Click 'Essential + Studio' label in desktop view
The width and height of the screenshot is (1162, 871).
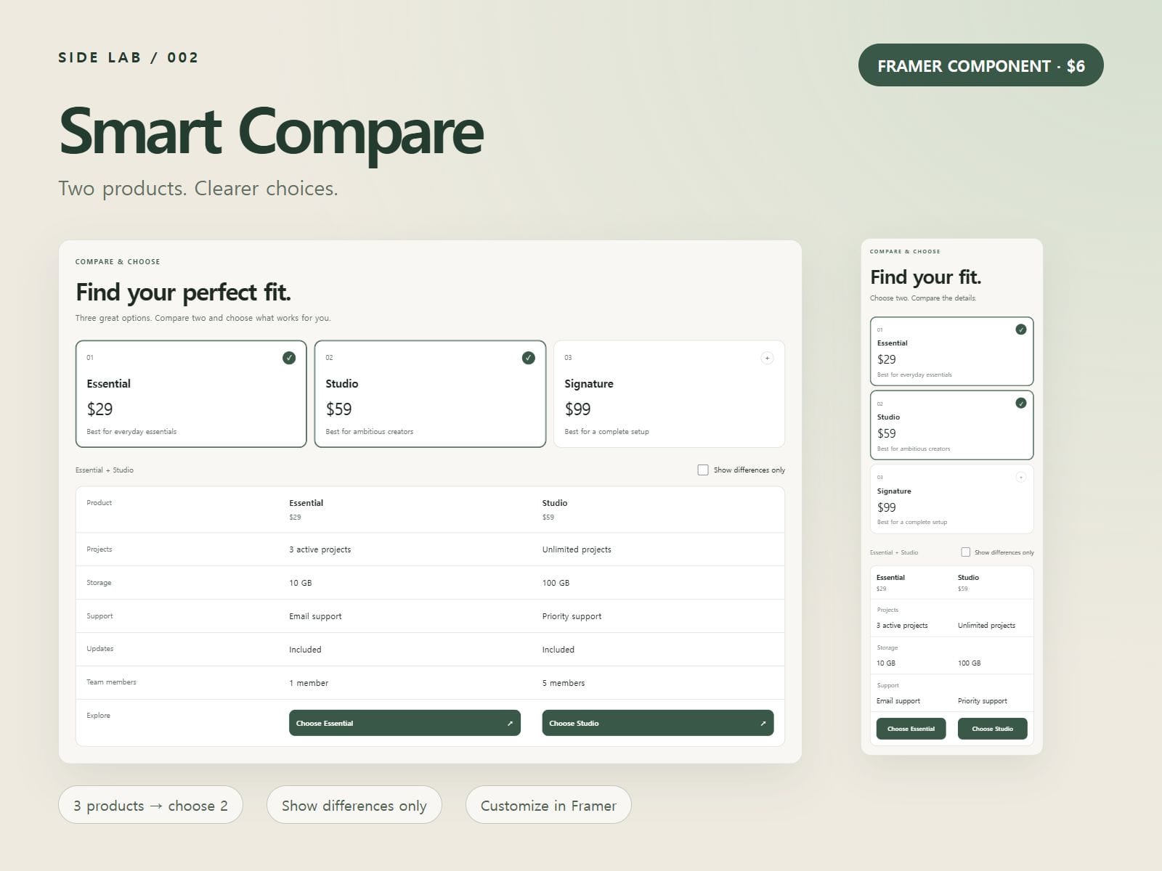105,470
